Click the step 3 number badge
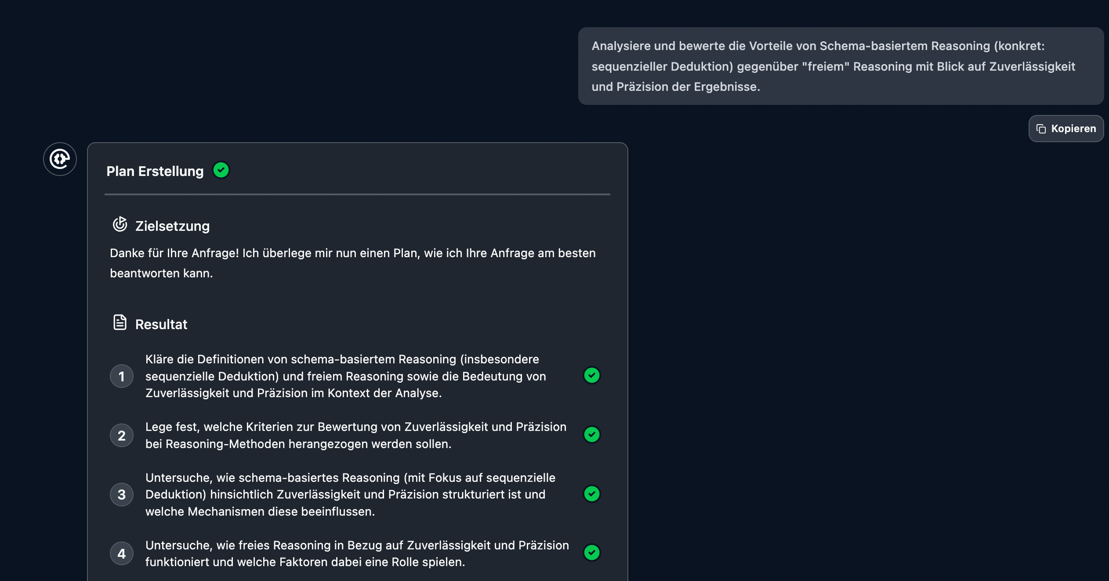Screen dimensions: 1109x581 pyautogui.click(x=122, y=495)
